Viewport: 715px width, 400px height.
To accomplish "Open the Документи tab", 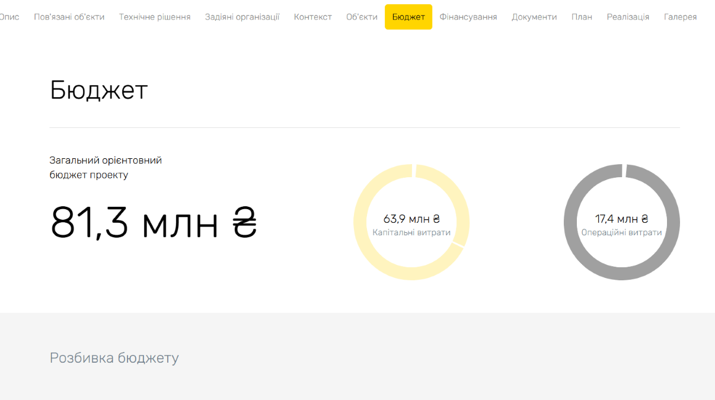I will pos(534,17).
